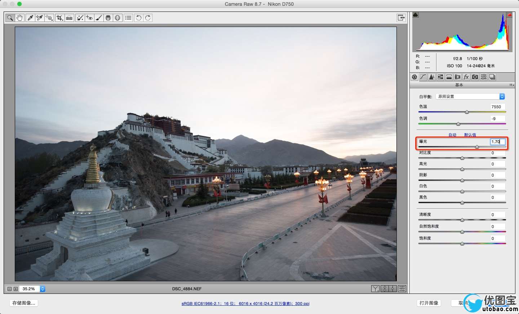The width and height of the screenshot is (519, 314).
Task: Click the contrast value field
Action: [x=498, y=153]
